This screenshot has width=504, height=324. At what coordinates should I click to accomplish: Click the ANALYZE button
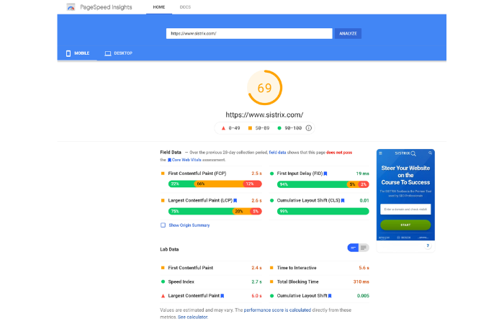[x=348, y=33]
